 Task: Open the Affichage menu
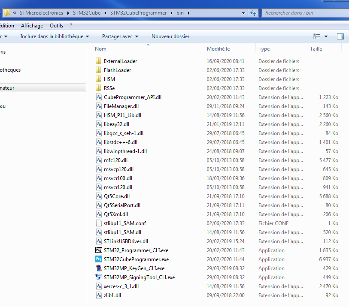point(32,26)
